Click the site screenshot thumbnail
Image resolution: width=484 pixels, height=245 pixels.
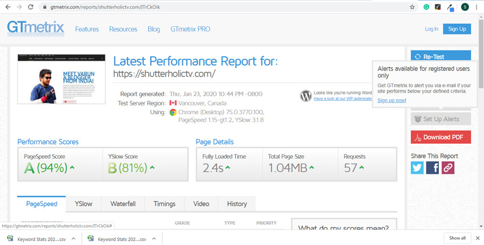pos(61,79)
